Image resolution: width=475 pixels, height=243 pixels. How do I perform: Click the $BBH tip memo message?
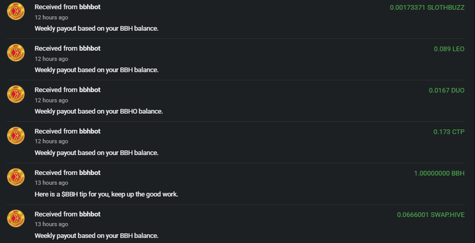[106, 194]
